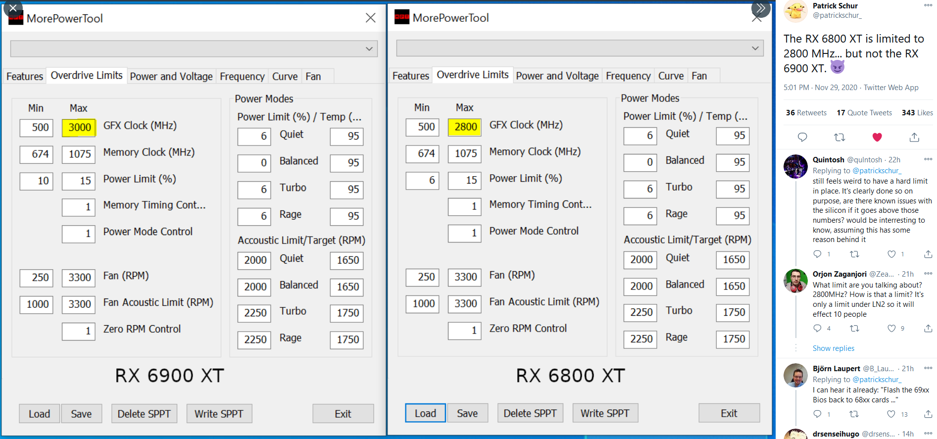Open more options on Björn Laupert's reply

pos(928,368)
